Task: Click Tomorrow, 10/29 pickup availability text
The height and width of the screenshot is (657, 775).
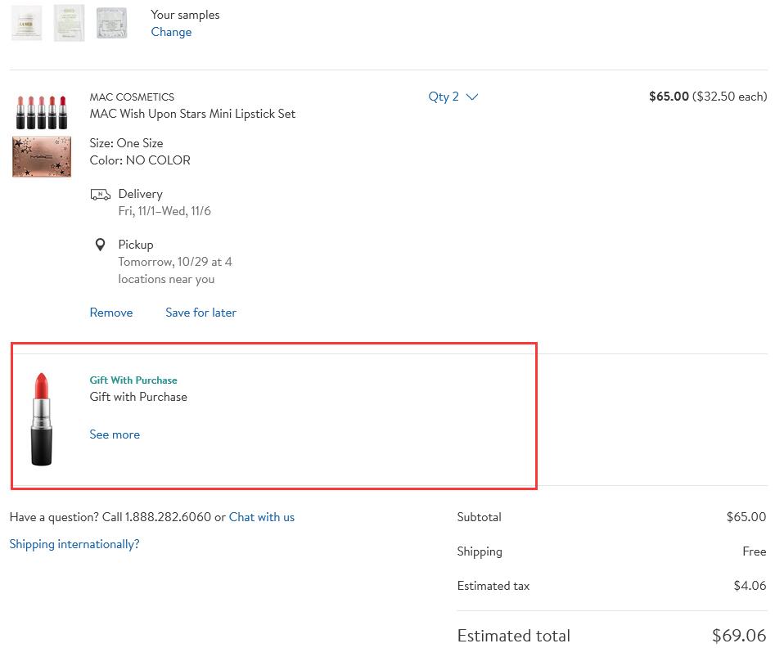Action: [175, 271]
